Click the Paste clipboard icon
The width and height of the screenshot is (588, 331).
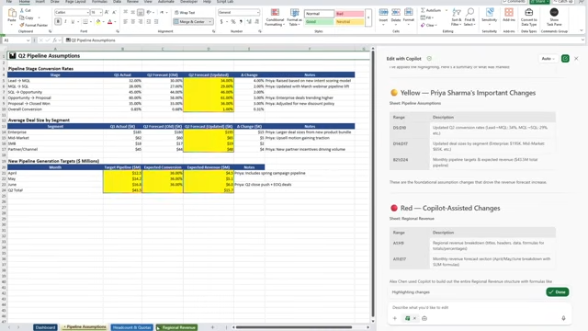pyautogui.click(x=12, y=14)
